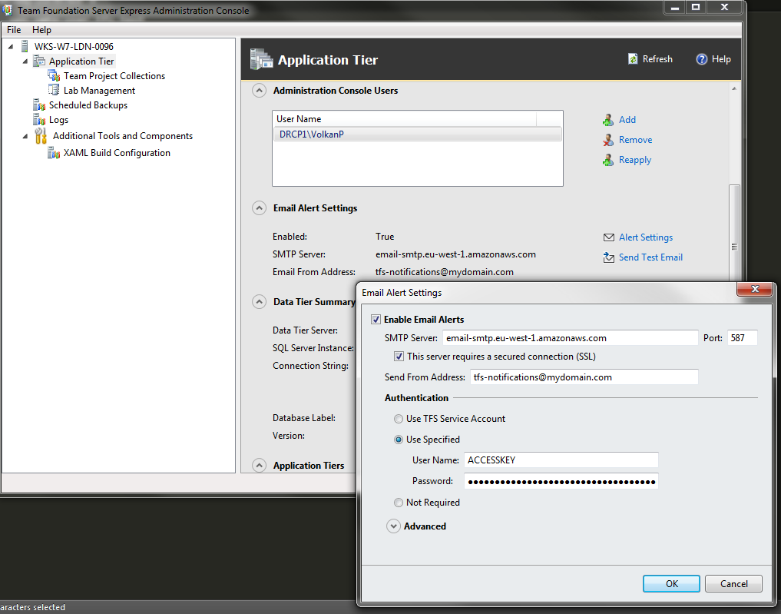Viewport: 781px width, 614px height.
Task: Select Use TFS Service Account radio button
Action: 398,419
